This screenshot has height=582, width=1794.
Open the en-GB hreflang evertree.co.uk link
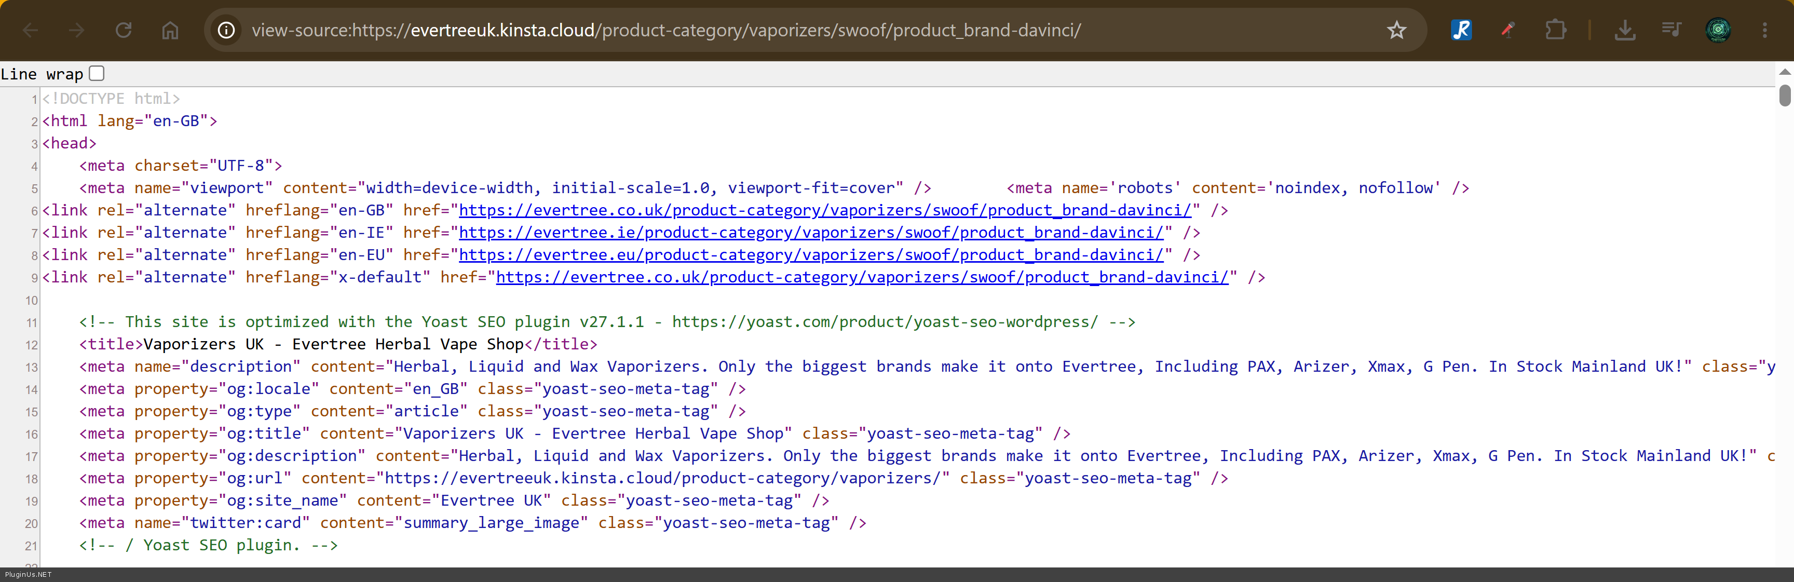point(824,210)
